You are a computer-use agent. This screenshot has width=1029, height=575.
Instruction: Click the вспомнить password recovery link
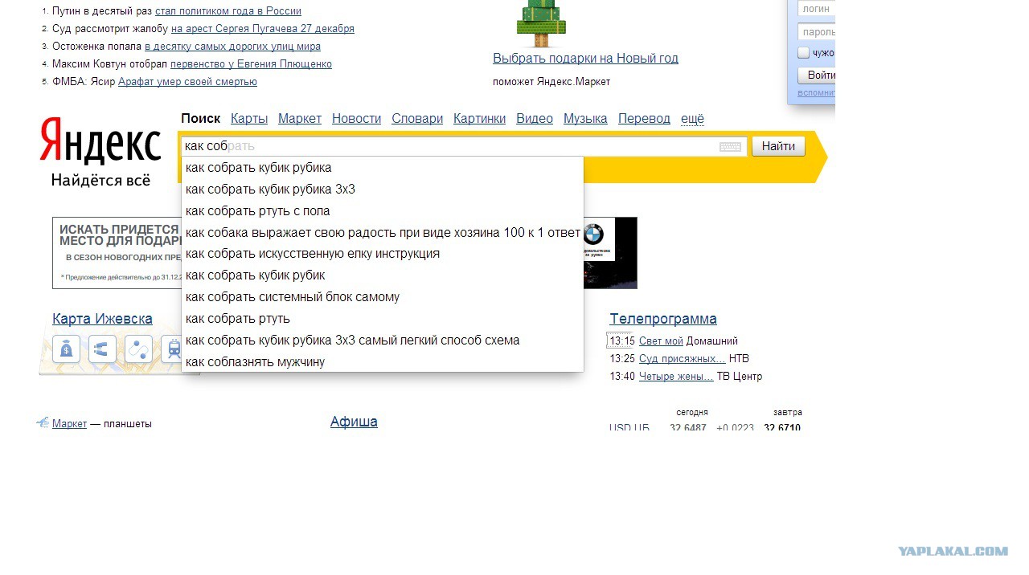click(x=816, y=93)
